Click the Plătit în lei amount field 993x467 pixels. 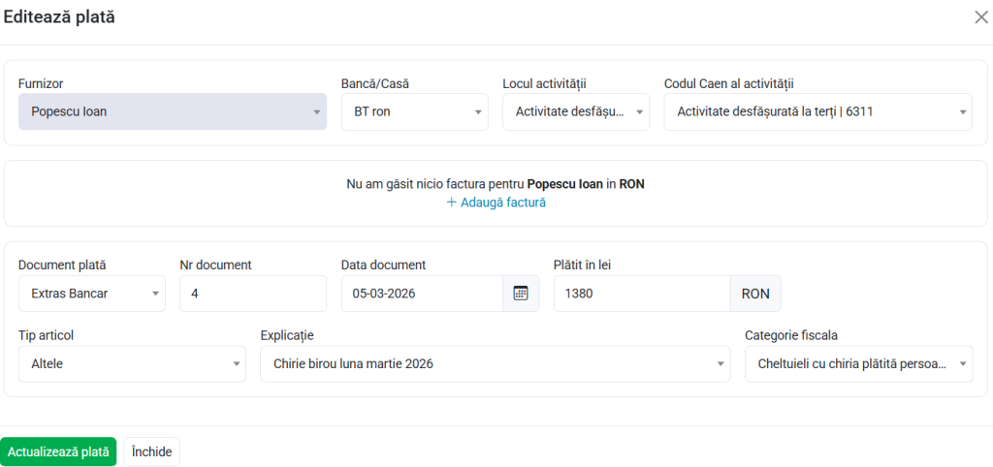click(x=641, y=294)
